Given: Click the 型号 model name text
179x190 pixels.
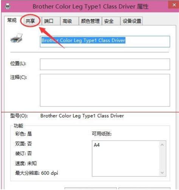Looking at the screenshot, I should (82, 116).
